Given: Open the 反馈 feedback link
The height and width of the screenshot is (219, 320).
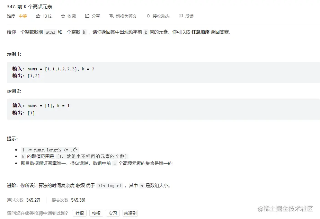Looking at the screenshot, I should click(189, 16).
